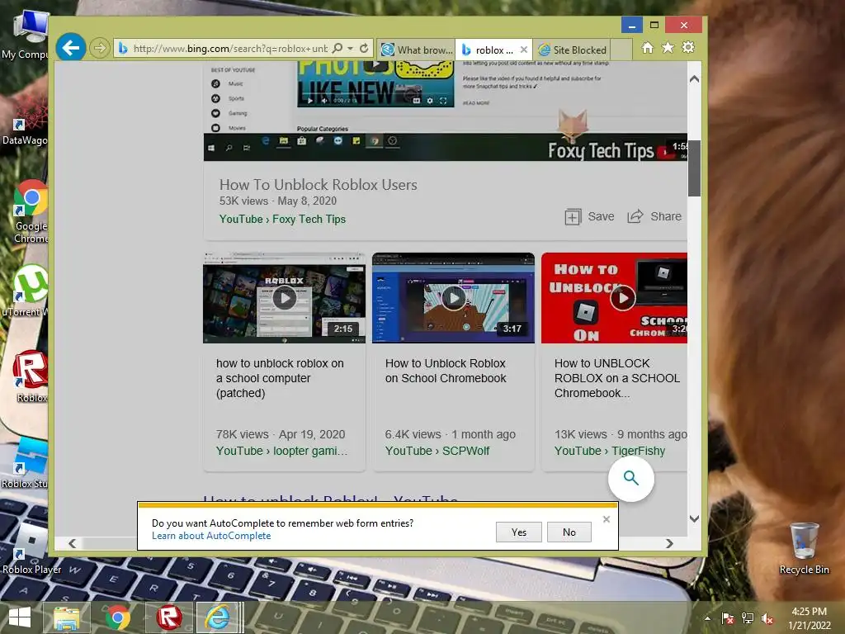The width and height of the screenshot is (845, 634).
Task: Go back with the blue back arrow
Action: (71, 47)
